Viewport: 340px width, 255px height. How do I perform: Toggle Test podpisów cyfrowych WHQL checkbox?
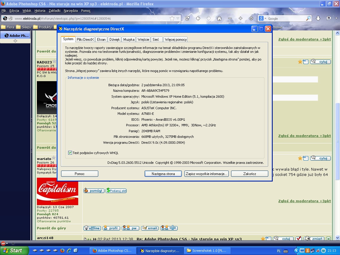coord(70,153)
